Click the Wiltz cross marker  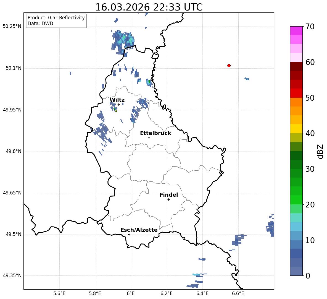click(x=118, y=105)
